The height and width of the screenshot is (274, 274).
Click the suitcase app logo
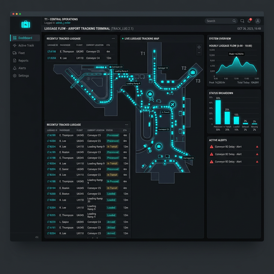[26, 24]
